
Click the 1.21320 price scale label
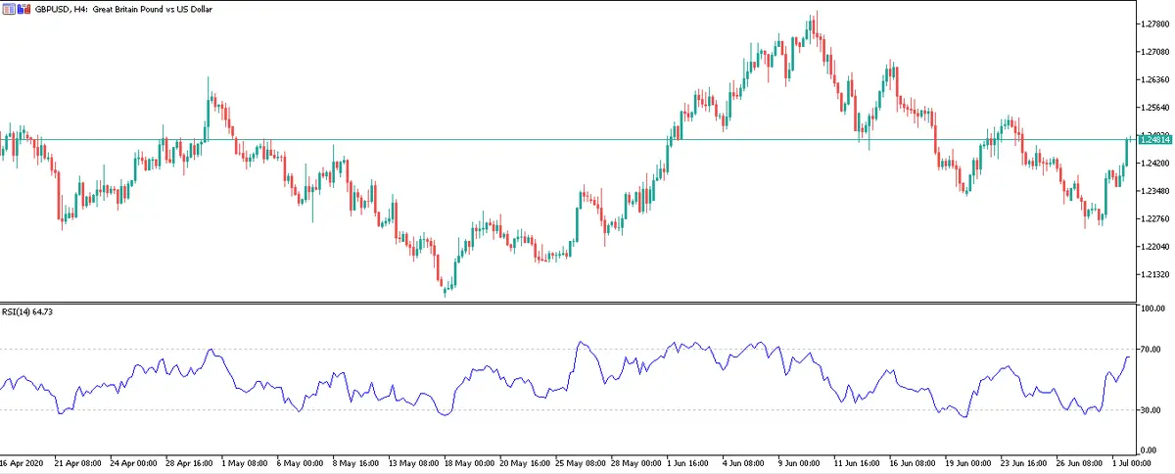point(1153,274)
